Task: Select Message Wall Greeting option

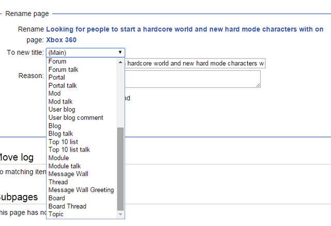Action: (82, 190)
